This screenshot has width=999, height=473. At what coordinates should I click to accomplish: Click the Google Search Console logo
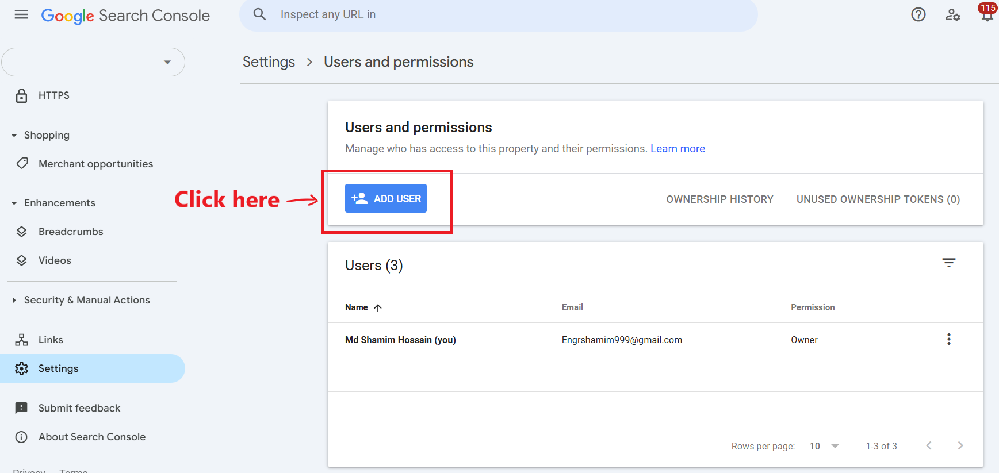click(125, 16)
